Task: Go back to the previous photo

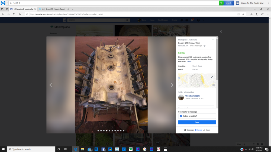Action: (50, 85)
